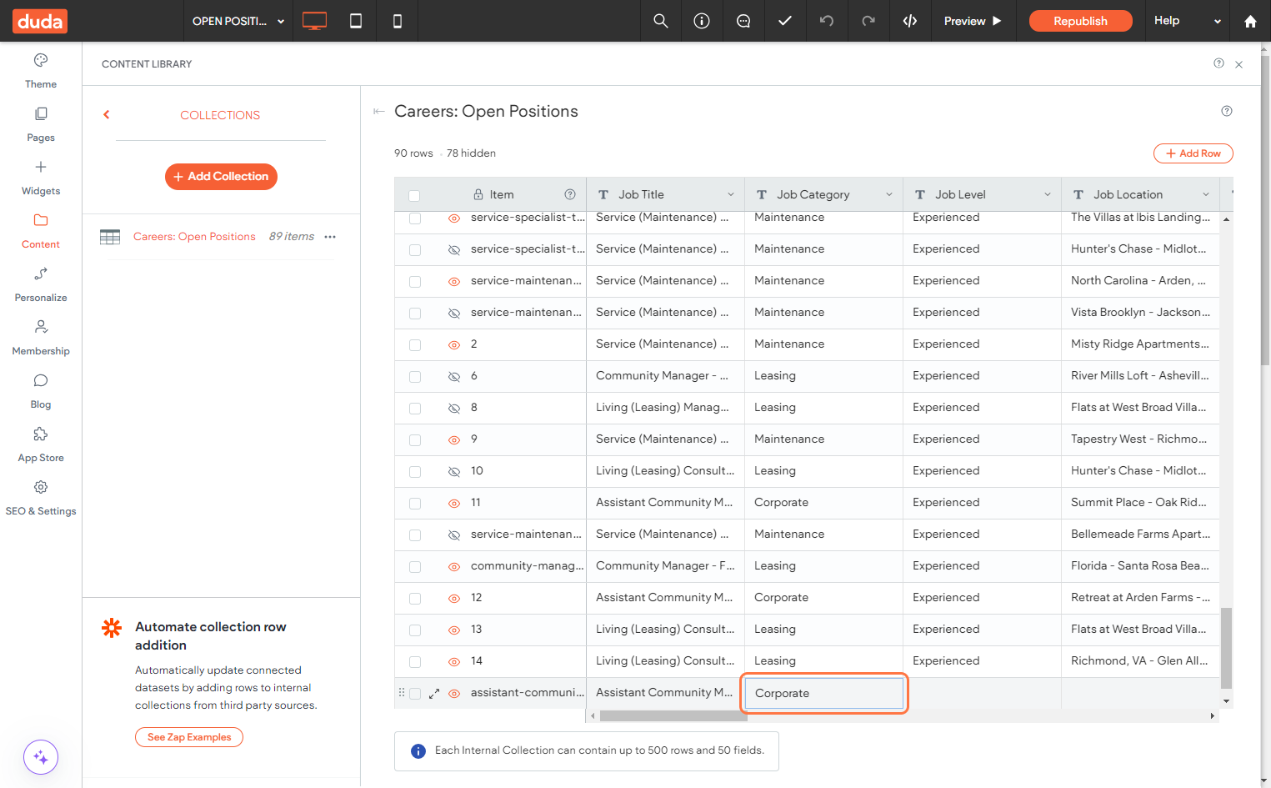Open the AI assistant sparkle button
Viewport: 1271px width, 788px height.
coord(41,757)
